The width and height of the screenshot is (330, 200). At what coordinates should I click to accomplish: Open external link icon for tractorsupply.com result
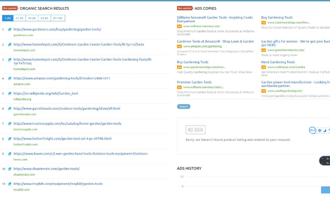(10, 124)
